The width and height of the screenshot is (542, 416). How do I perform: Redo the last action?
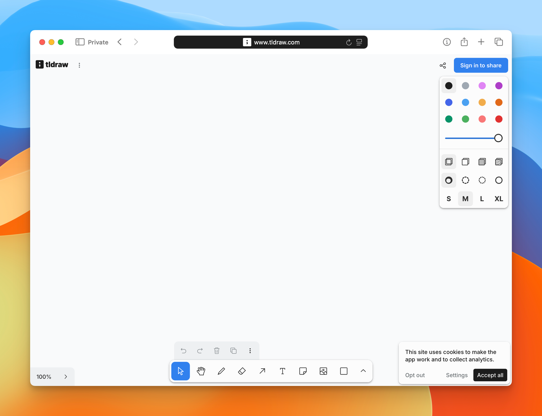(200, 351)
